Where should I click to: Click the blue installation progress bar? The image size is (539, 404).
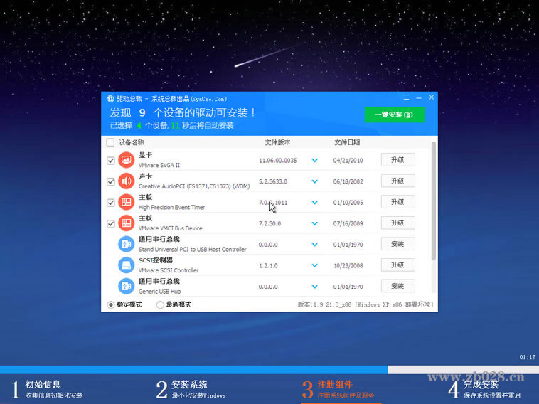click(x=194, y=370)
